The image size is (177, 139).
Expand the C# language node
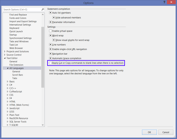point(8,85)
